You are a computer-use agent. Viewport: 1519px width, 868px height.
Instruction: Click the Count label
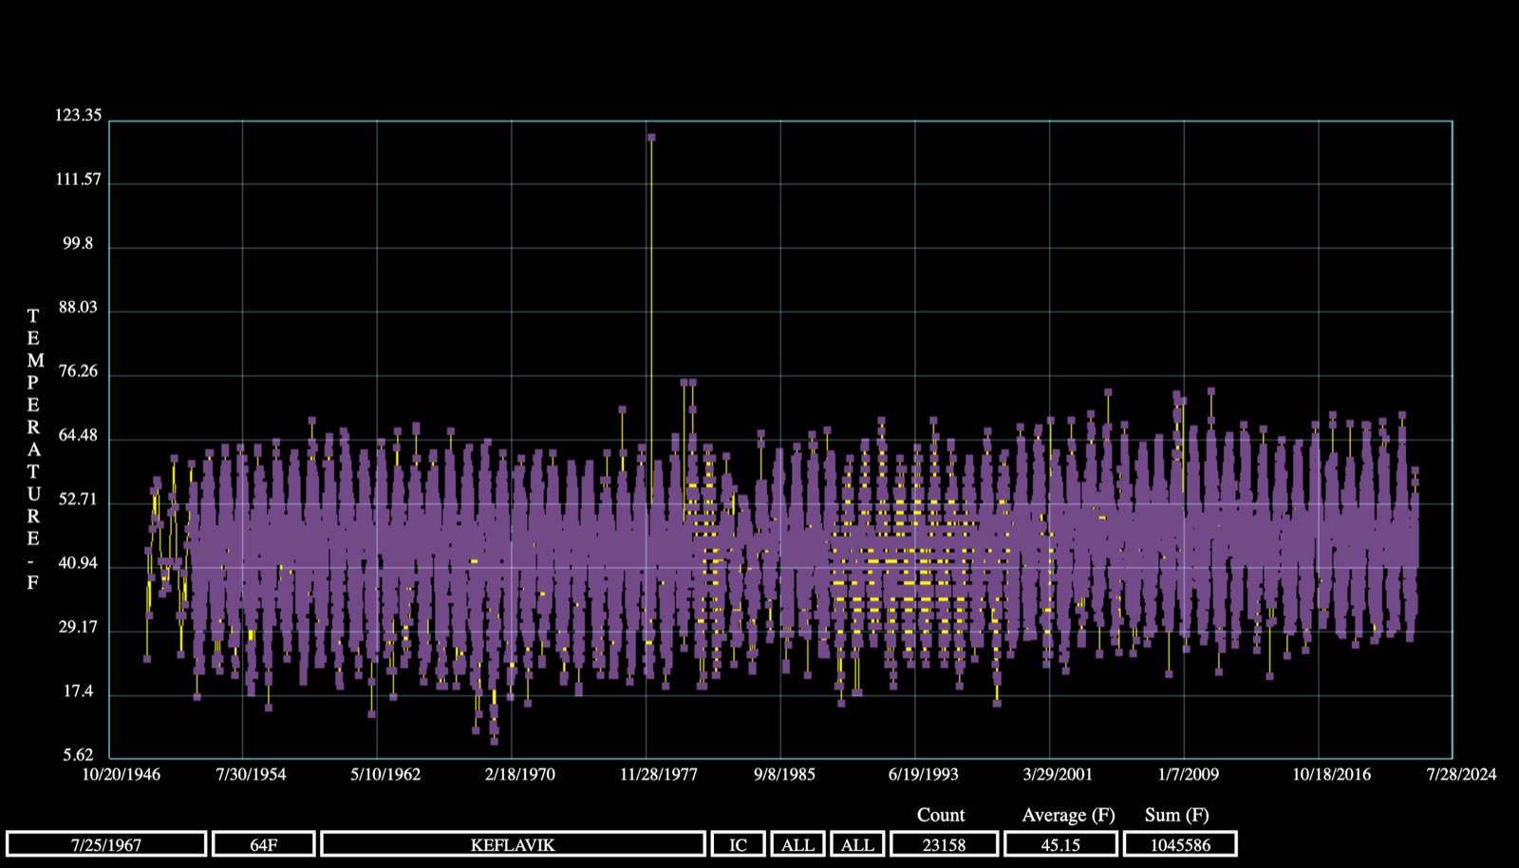pos(941,815)
